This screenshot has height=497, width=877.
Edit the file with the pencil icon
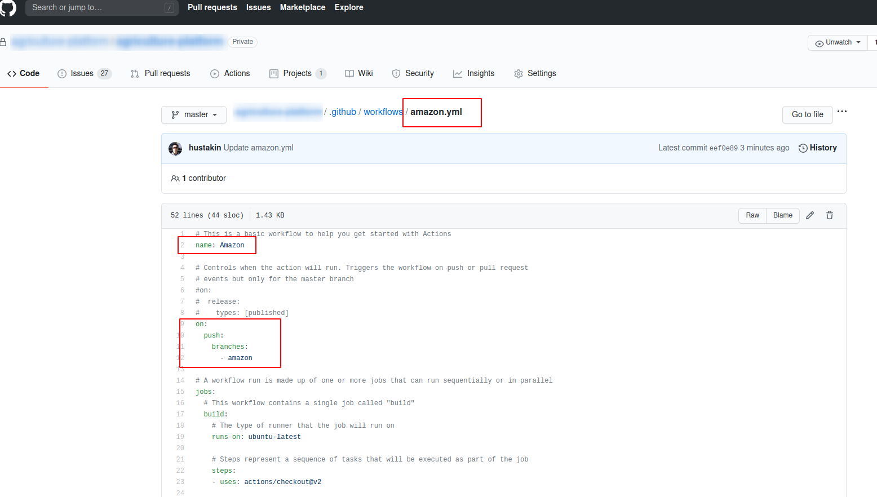tap(810, 215)
